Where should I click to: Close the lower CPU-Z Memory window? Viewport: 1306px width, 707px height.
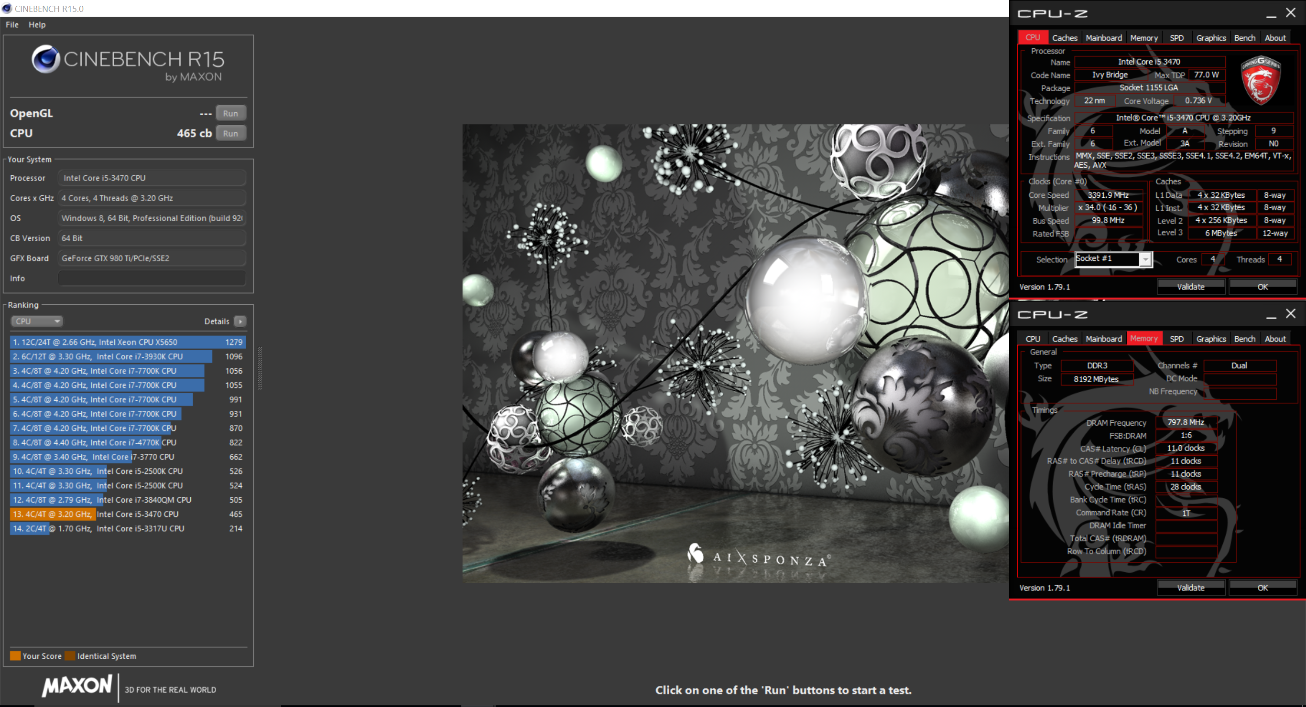1290,314
